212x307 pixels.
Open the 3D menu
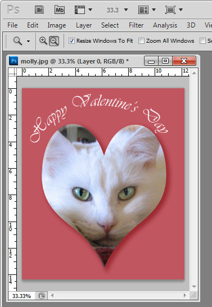point(191,25)
